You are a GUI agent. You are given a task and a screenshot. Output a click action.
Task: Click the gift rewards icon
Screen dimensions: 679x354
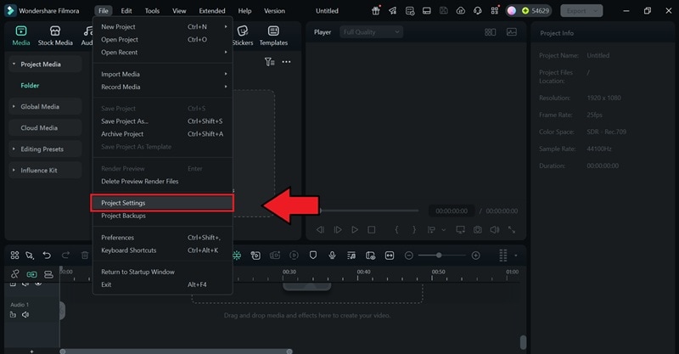(376, 11)
